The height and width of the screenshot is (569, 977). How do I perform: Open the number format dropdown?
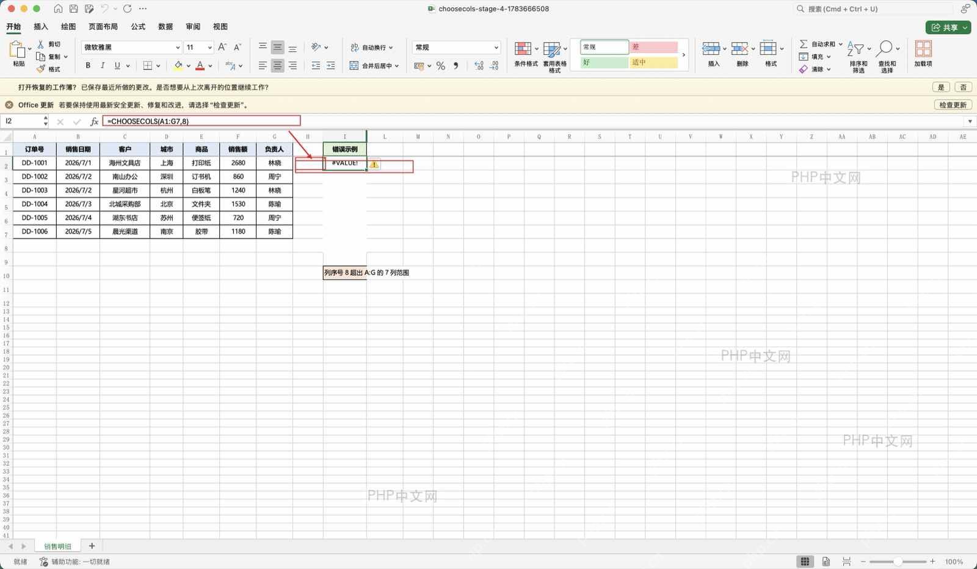pyautogui.click(x=496, y=48)
